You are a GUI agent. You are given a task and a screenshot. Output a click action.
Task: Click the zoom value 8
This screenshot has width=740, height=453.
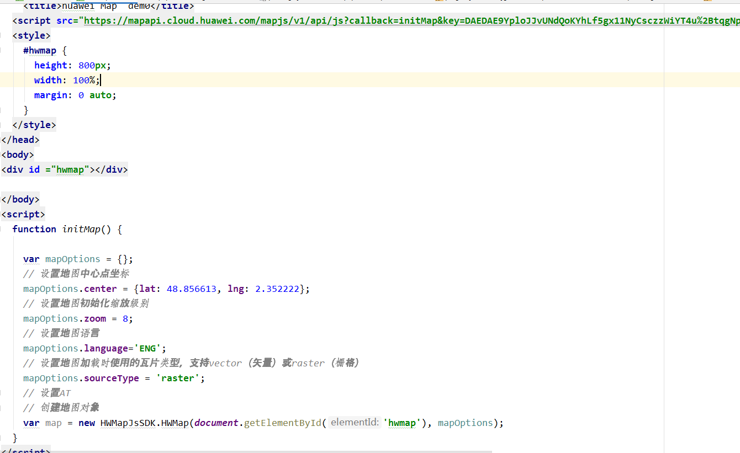coord(125,318)
